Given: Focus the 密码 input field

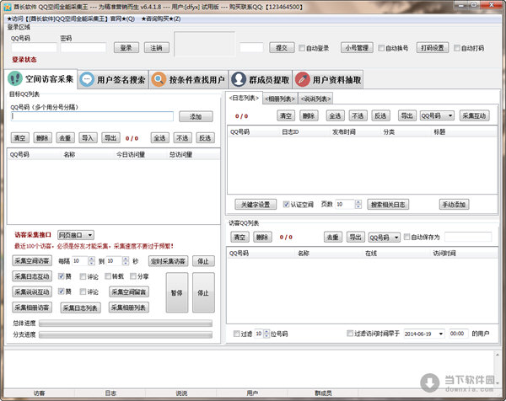Looking at the screenshot, I should (83, 48).
